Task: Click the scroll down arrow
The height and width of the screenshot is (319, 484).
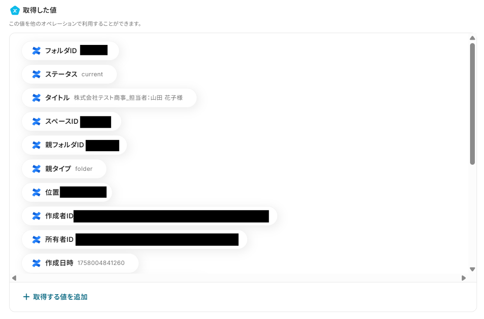Action: coord(472,269)
